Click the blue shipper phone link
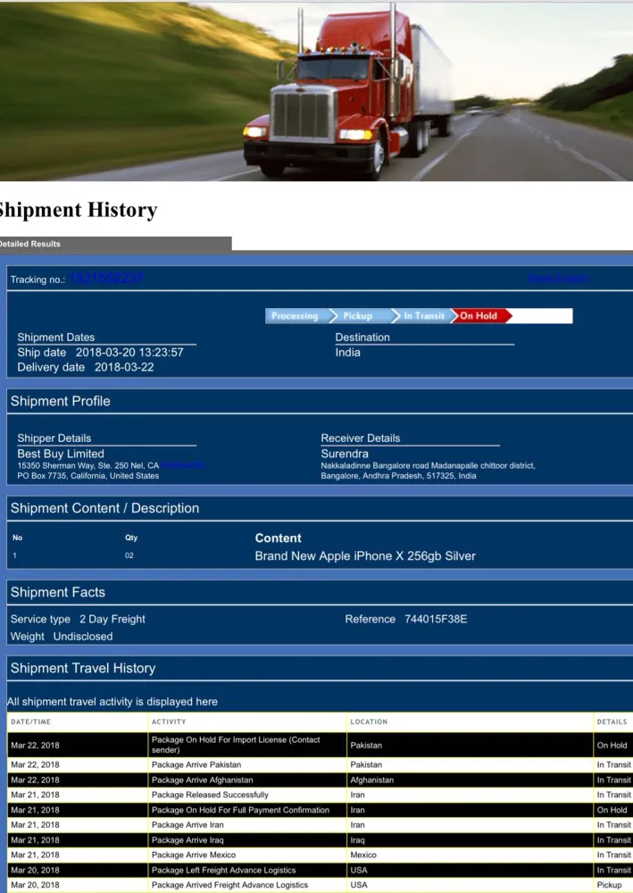 (183, 466)
